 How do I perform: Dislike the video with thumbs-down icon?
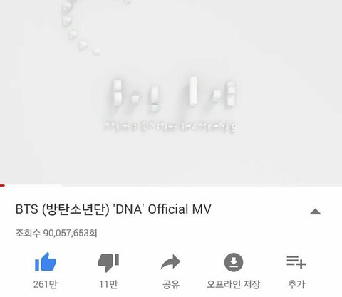[108, 262]
